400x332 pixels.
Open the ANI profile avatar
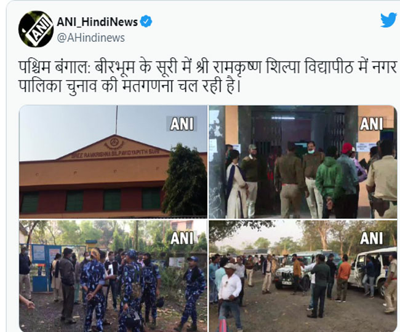click(36, 29)
